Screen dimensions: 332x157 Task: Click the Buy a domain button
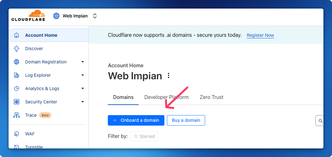186,120
